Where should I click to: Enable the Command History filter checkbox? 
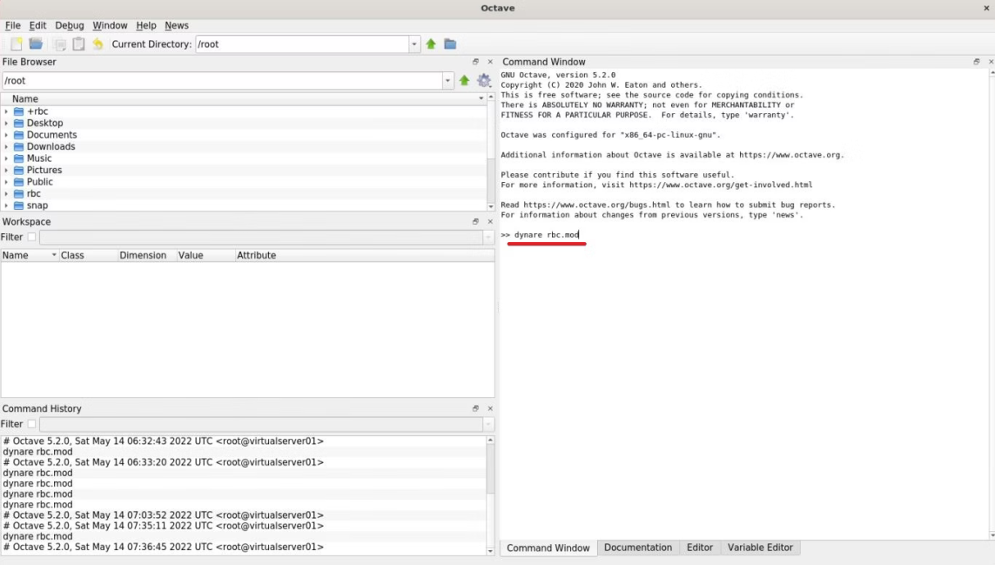[31, 423]
